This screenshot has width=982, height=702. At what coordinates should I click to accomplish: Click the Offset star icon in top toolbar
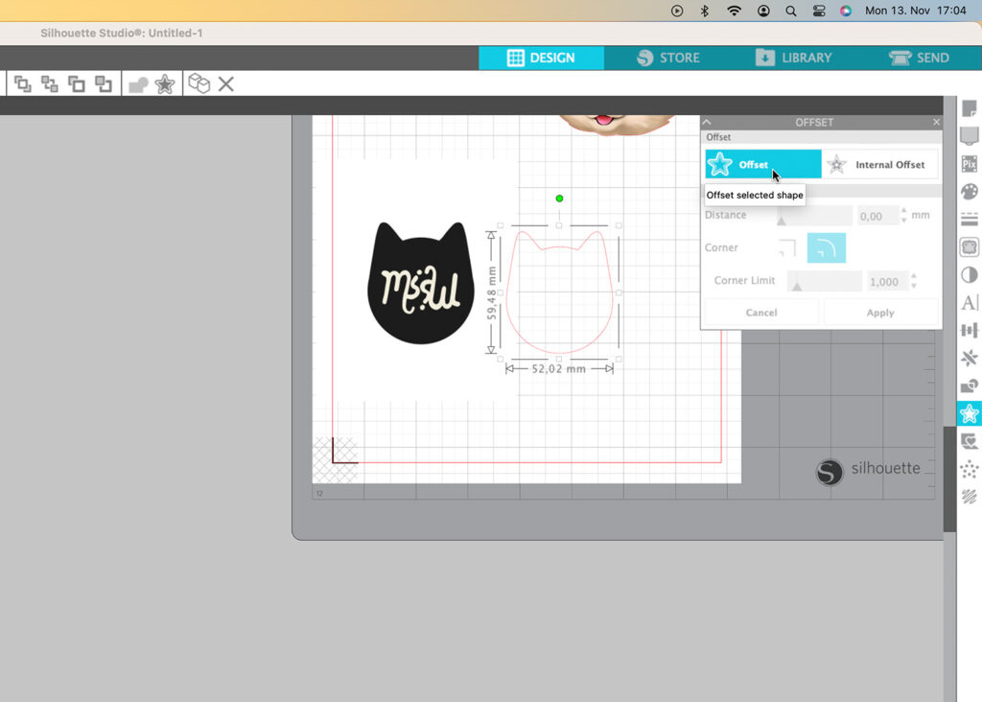pos(165,84)
